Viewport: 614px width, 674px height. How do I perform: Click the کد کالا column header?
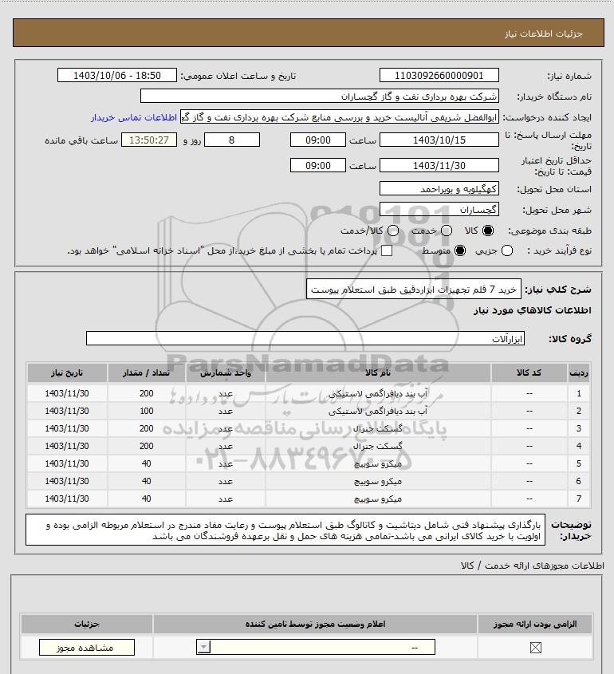tap(529, 372)
